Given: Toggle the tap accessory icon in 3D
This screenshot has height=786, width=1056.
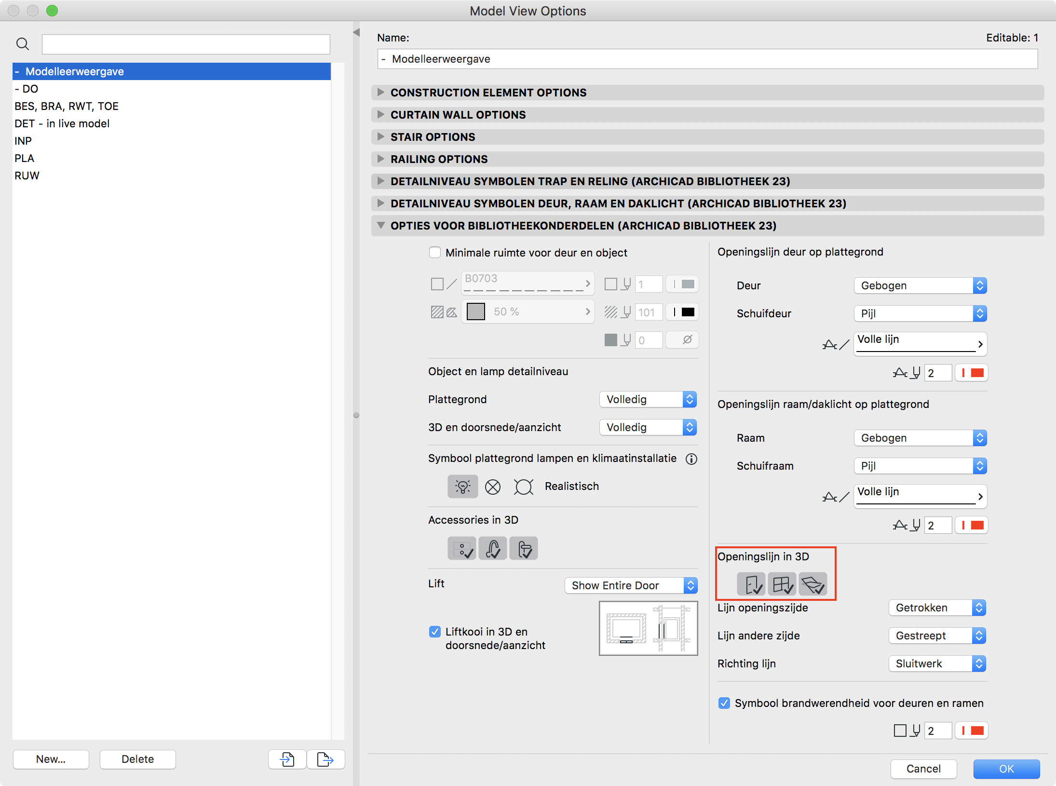Looking at the screenshot, I should click(493, 549).
